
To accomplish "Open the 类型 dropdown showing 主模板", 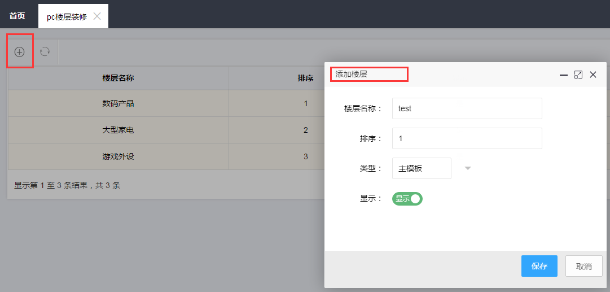I will click(x=422, y=168).
